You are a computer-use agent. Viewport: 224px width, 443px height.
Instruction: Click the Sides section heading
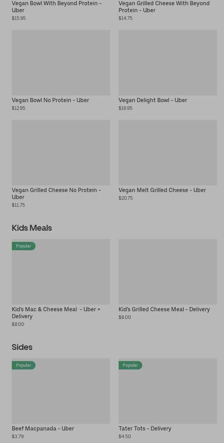point(22,347)
